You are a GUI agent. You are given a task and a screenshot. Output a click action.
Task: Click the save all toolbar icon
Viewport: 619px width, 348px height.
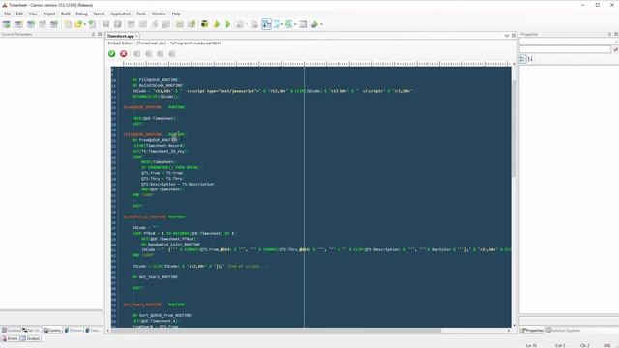pos(118,24)
